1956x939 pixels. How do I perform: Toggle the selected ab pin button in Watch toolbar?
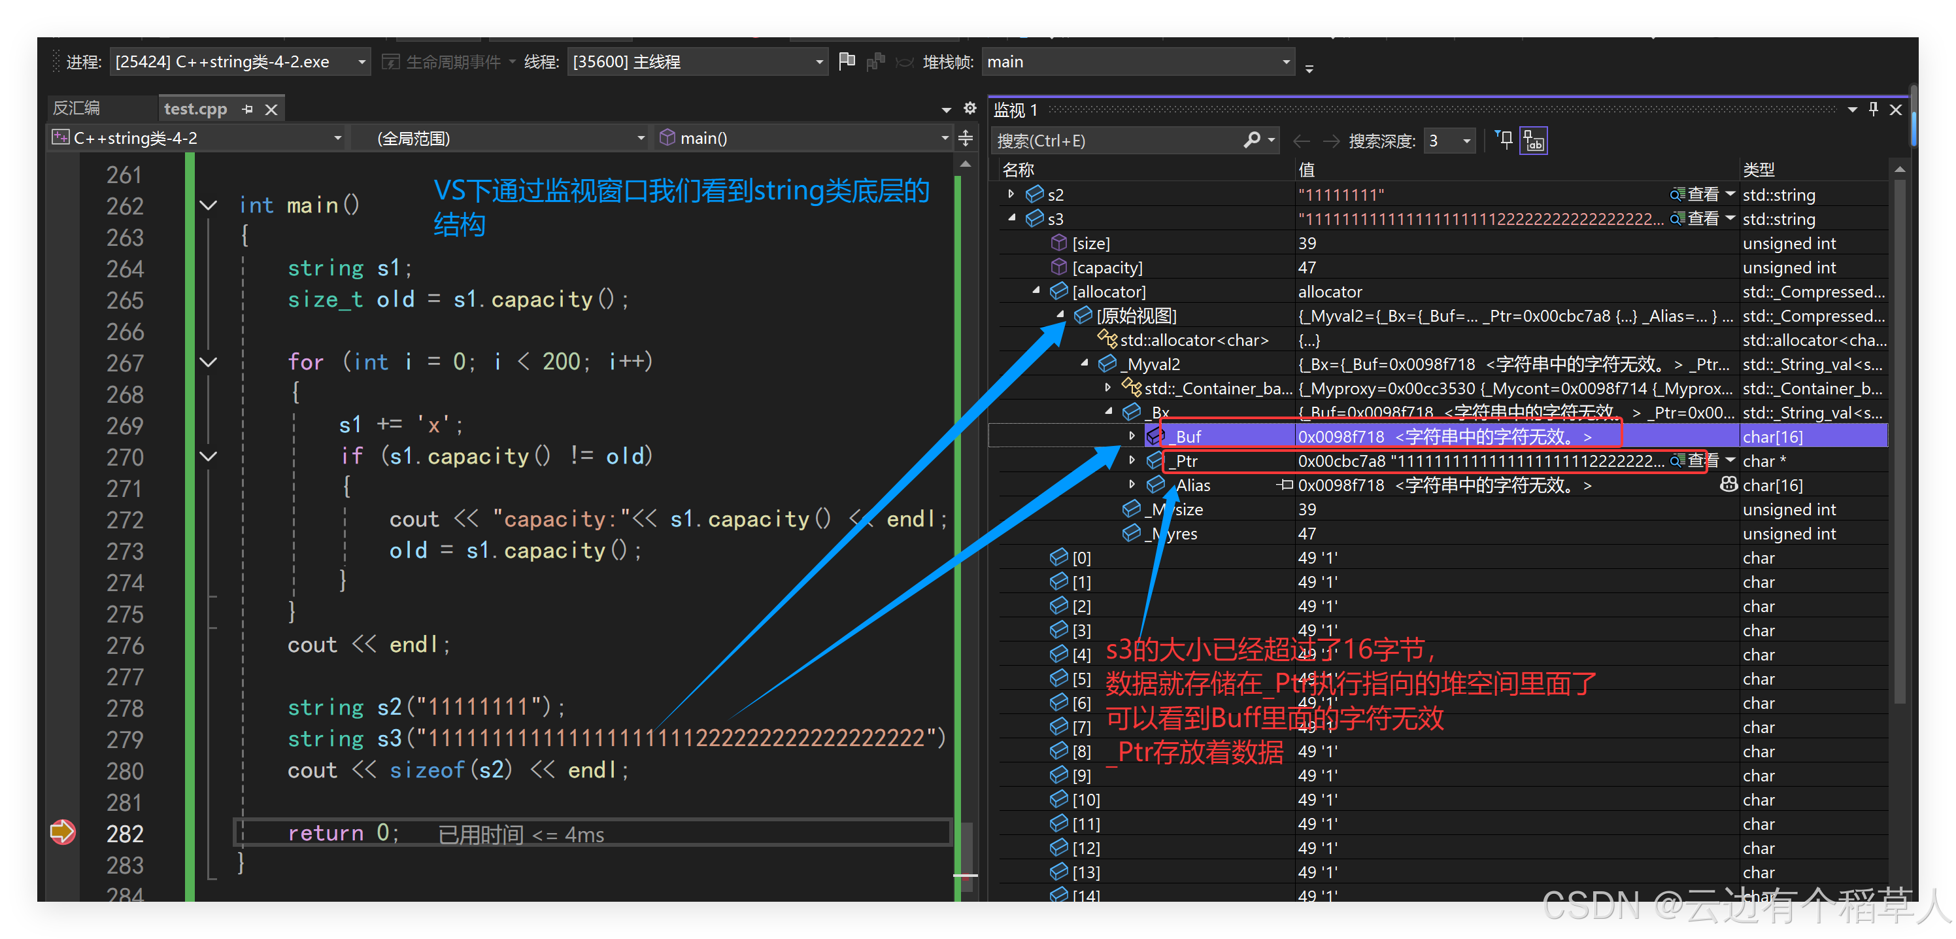pos(1533,141)
